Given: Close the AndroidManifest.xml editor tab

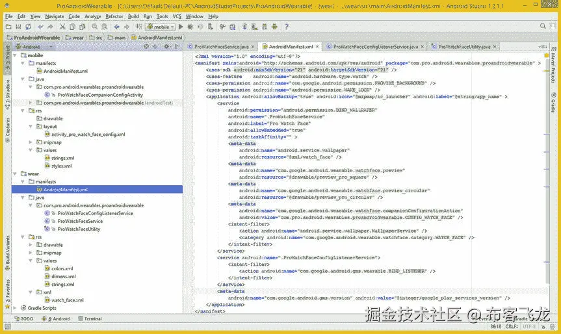Looking at the screenshot, I should tap(317, 47).
